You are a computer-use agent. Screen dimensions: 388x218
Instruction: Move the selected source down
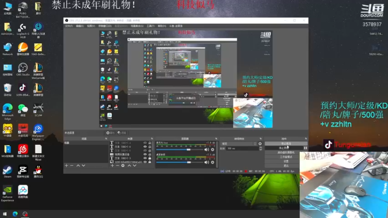[x=134, y=166]
